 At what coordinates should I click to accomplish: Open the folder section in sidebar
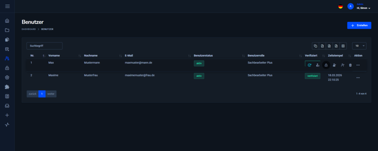click(x=7, y=30)
